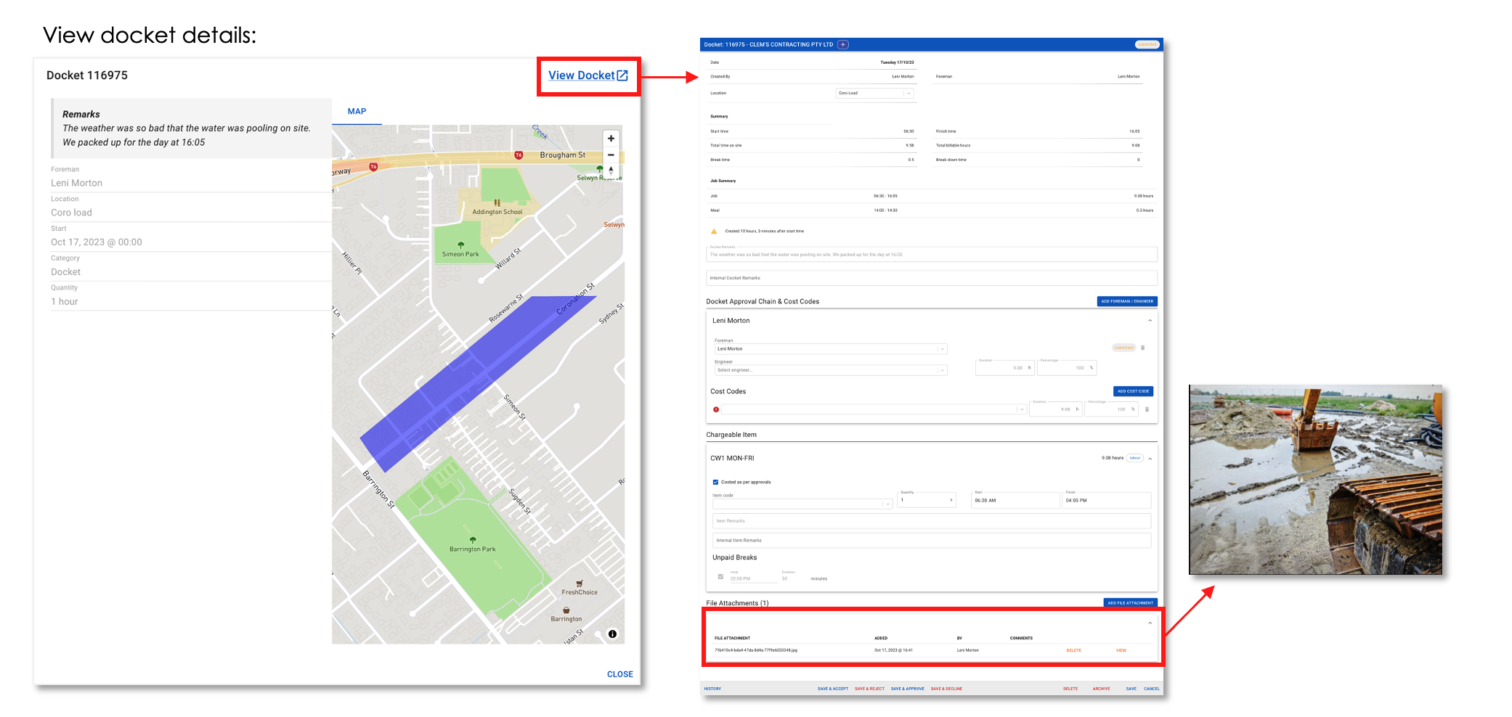Click the info icon on the map
The width and height of the screenshot is (1512, 717).
[612, 634]
